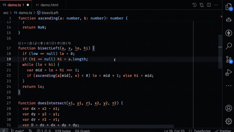
Task: Click the curly braces icon beside TypeScript
Action: point(190,131)
